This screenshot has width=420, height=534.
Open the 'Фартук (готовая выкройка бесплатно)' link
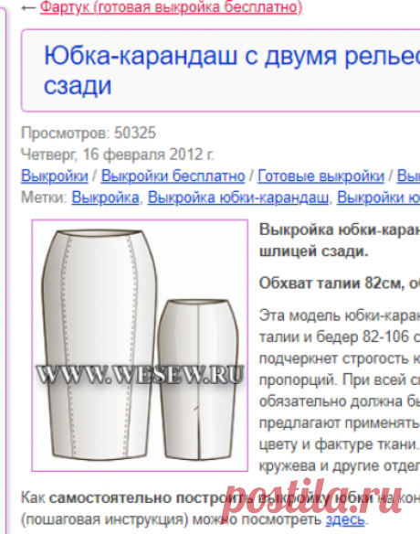coord(171,6)
